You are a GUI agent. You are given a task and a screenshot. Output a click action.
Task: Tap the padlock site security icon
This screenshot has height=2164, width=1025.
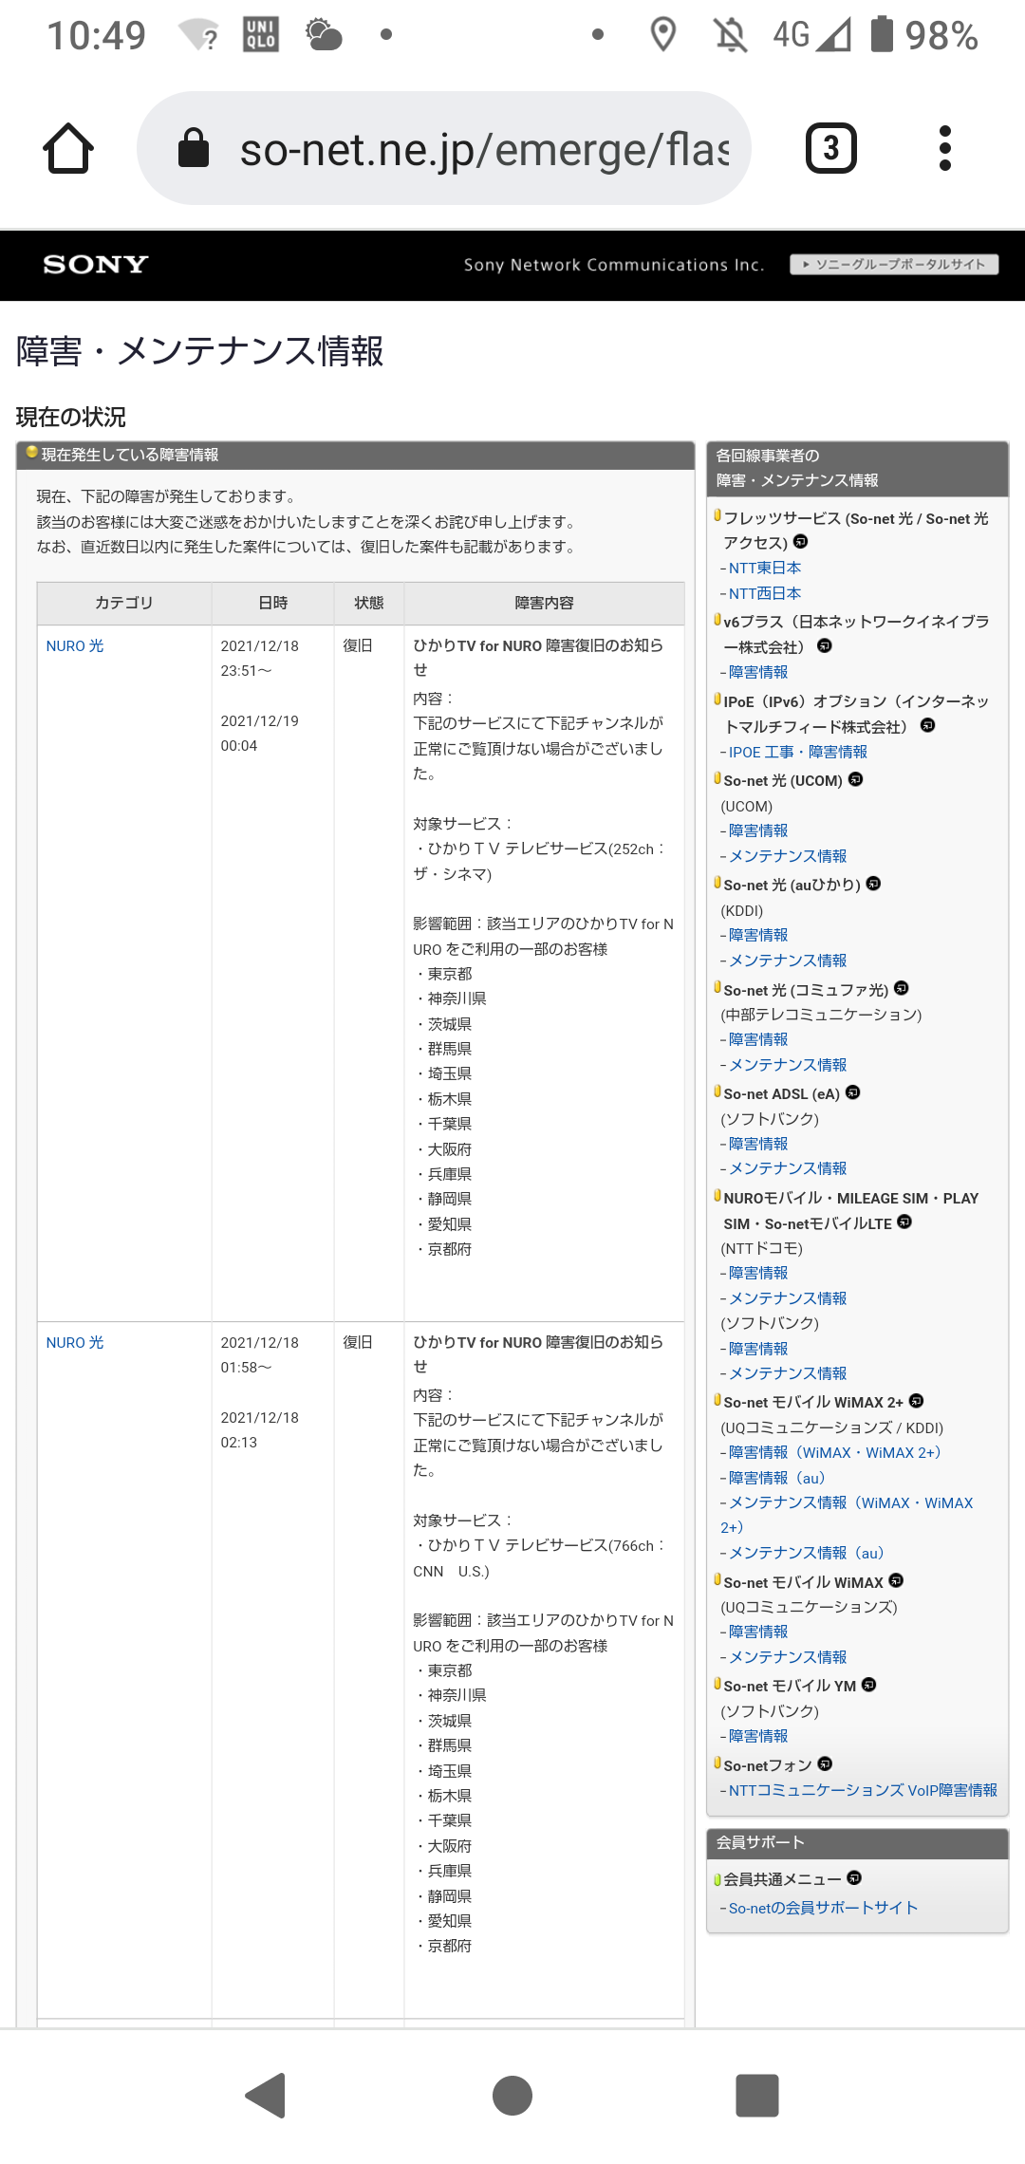(194, 149)
